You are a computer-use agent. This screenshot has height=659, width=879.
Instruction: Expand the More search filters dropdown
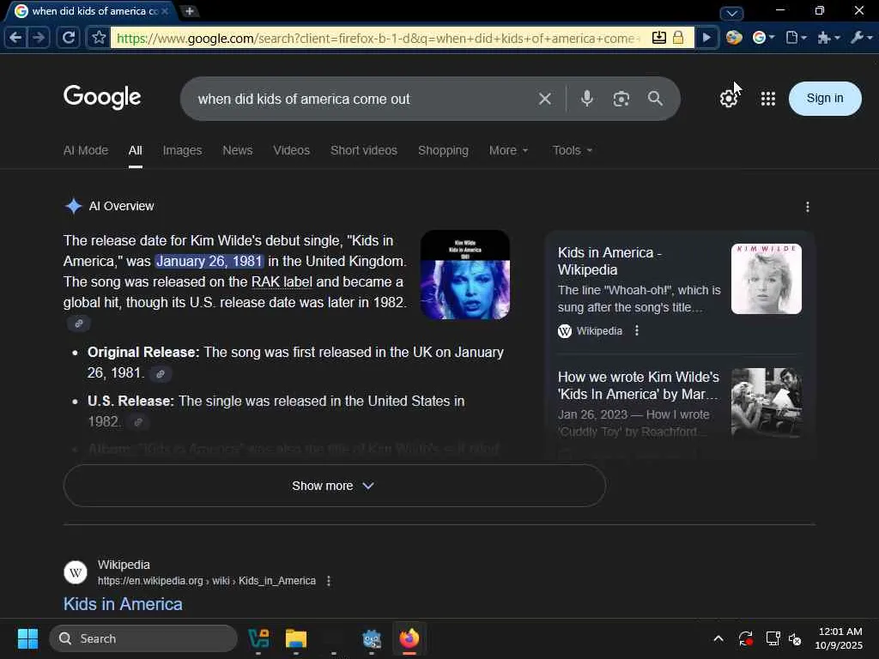coord(508,150)
